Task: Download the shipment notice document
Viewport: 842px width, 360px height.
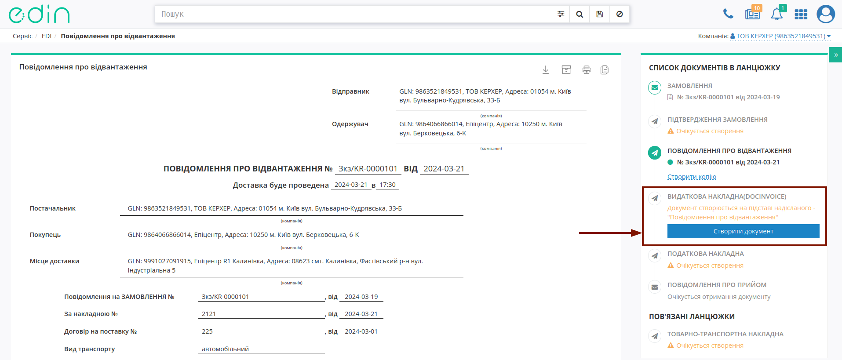Action: pyautogui.click(x=546, y=70)
